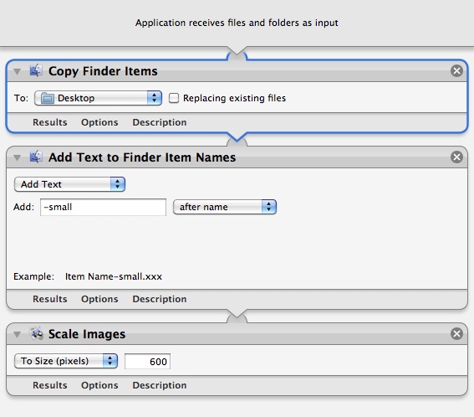474x417 pixels.
Task: Collapse the Scale Images action
Action: (18, 334)
